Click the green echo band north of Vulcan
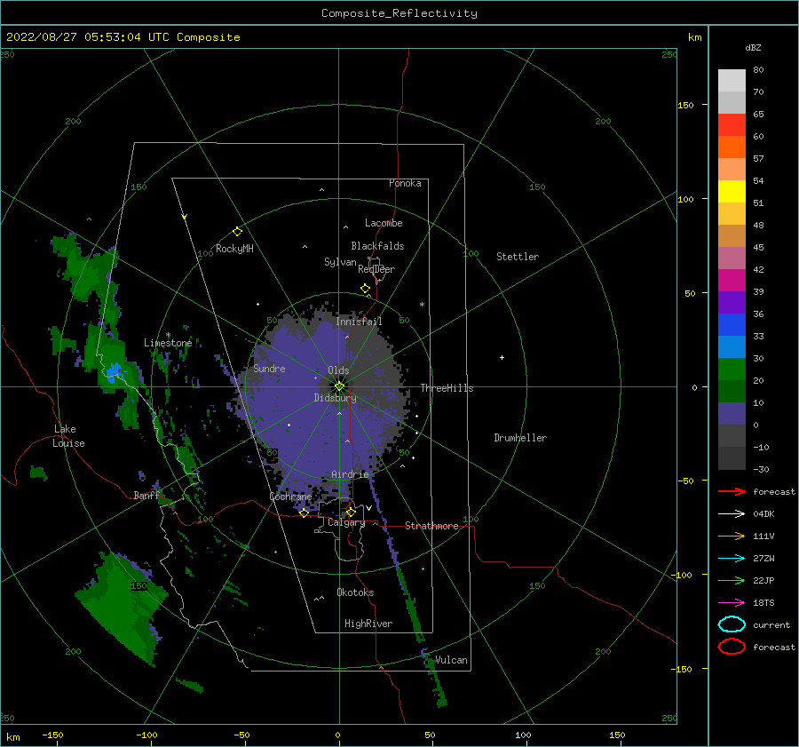The height and width of the screenshot is (747, 799). pyautogui.click(x=411, y=604)
